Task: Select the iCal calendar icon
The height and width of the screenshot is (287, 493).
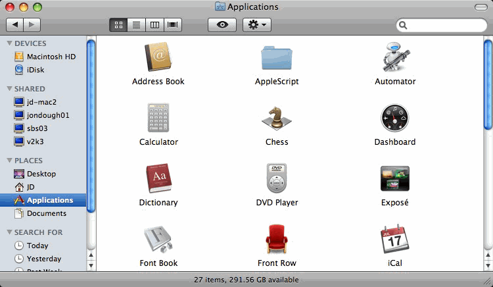Action: (395, 239)
